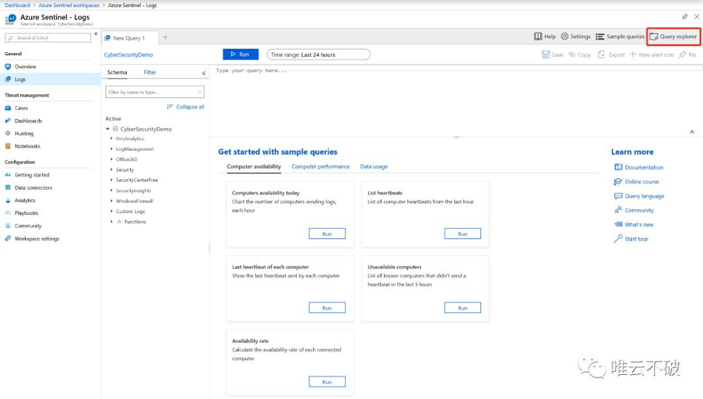Expand the Functions node
Viewport: 703px width, 399px height.
pyautogui.click(x=112, y=221)
